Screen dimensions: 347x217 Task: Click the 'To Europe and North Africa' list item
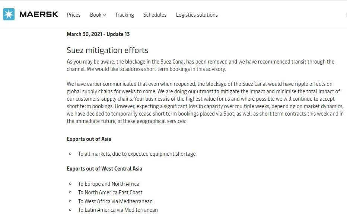pos(109,184)
